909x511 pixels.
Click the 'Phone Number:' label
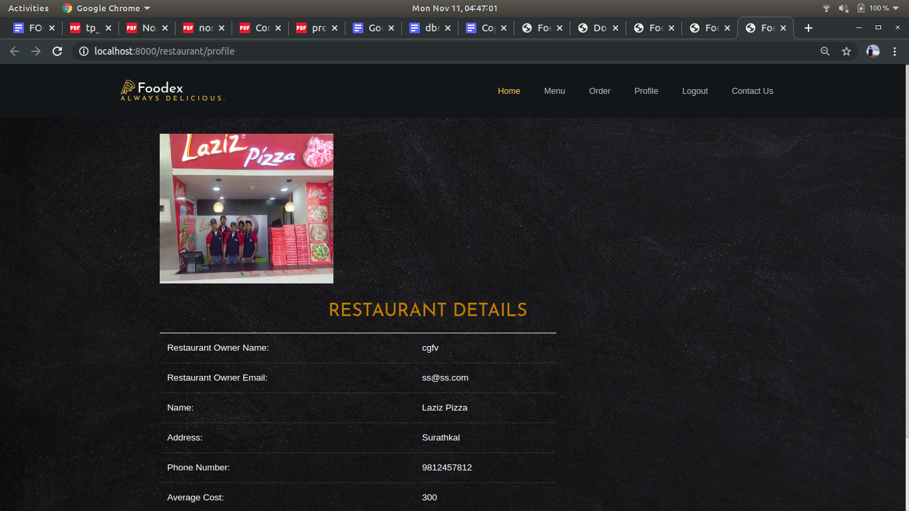198,468
